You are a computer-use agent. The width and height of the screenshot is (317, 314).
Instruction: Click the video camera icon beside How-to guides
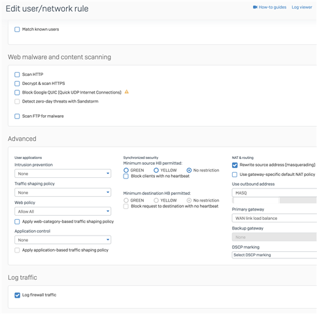(x=255, y=7)
